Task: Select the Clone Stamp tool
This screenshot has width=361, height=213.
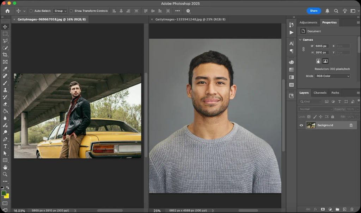Action: (x=5, y=90)
